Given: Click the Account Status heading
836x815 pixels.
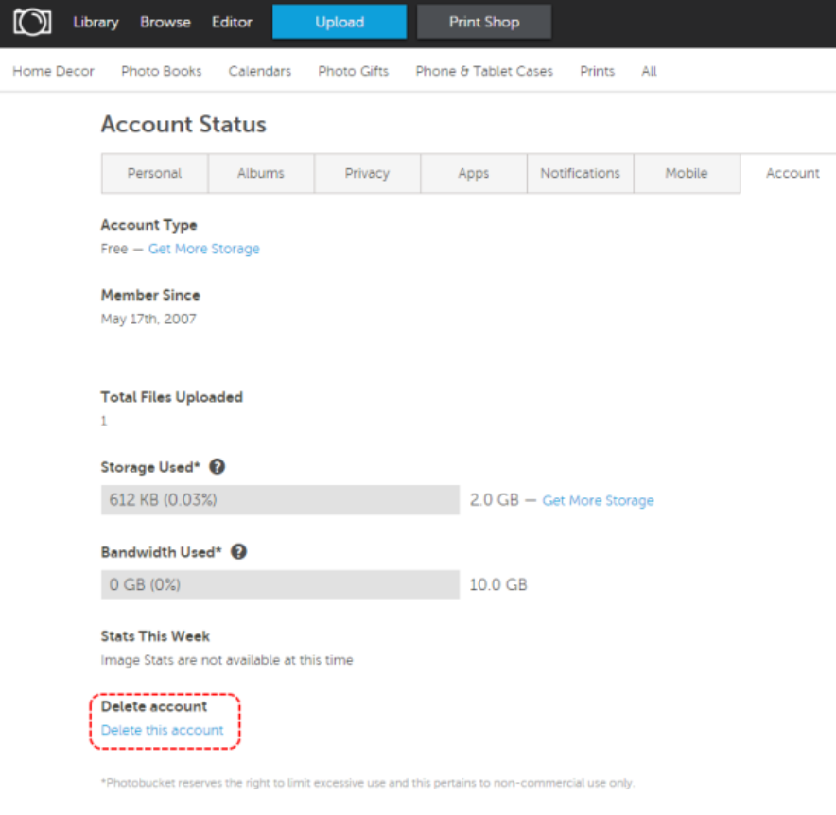Looking at the screenshot, I should tap(183, 124).
